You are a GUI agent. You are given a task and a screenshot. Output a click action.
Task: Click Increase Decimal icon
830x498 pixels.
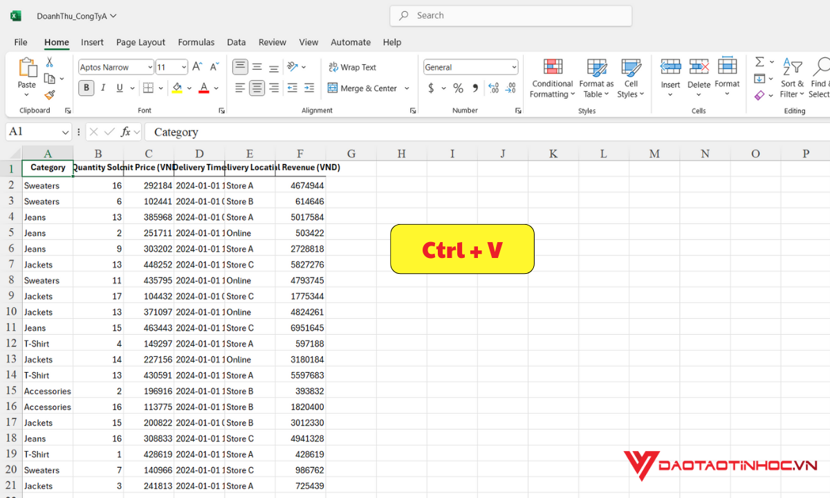[494, 88]
